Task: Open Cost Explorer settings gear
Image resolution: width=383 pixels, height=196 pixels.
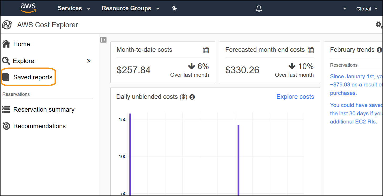Action: [379, 25]
